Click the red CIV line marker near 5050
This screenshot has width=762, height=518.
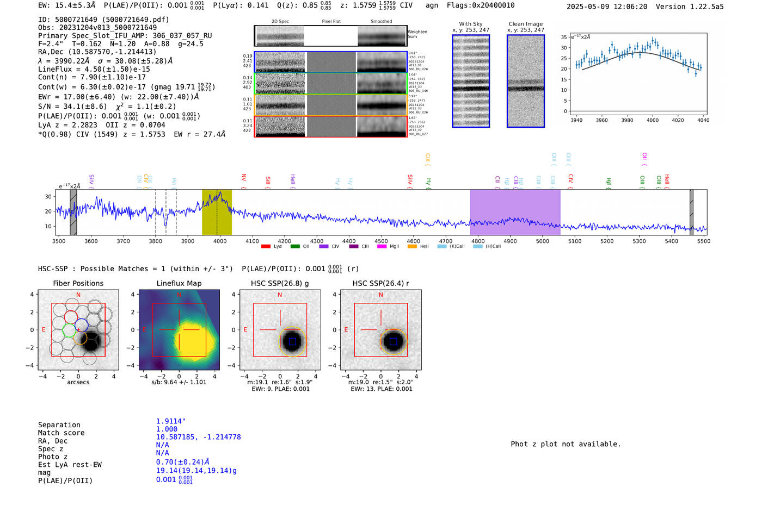coord(570,181)
